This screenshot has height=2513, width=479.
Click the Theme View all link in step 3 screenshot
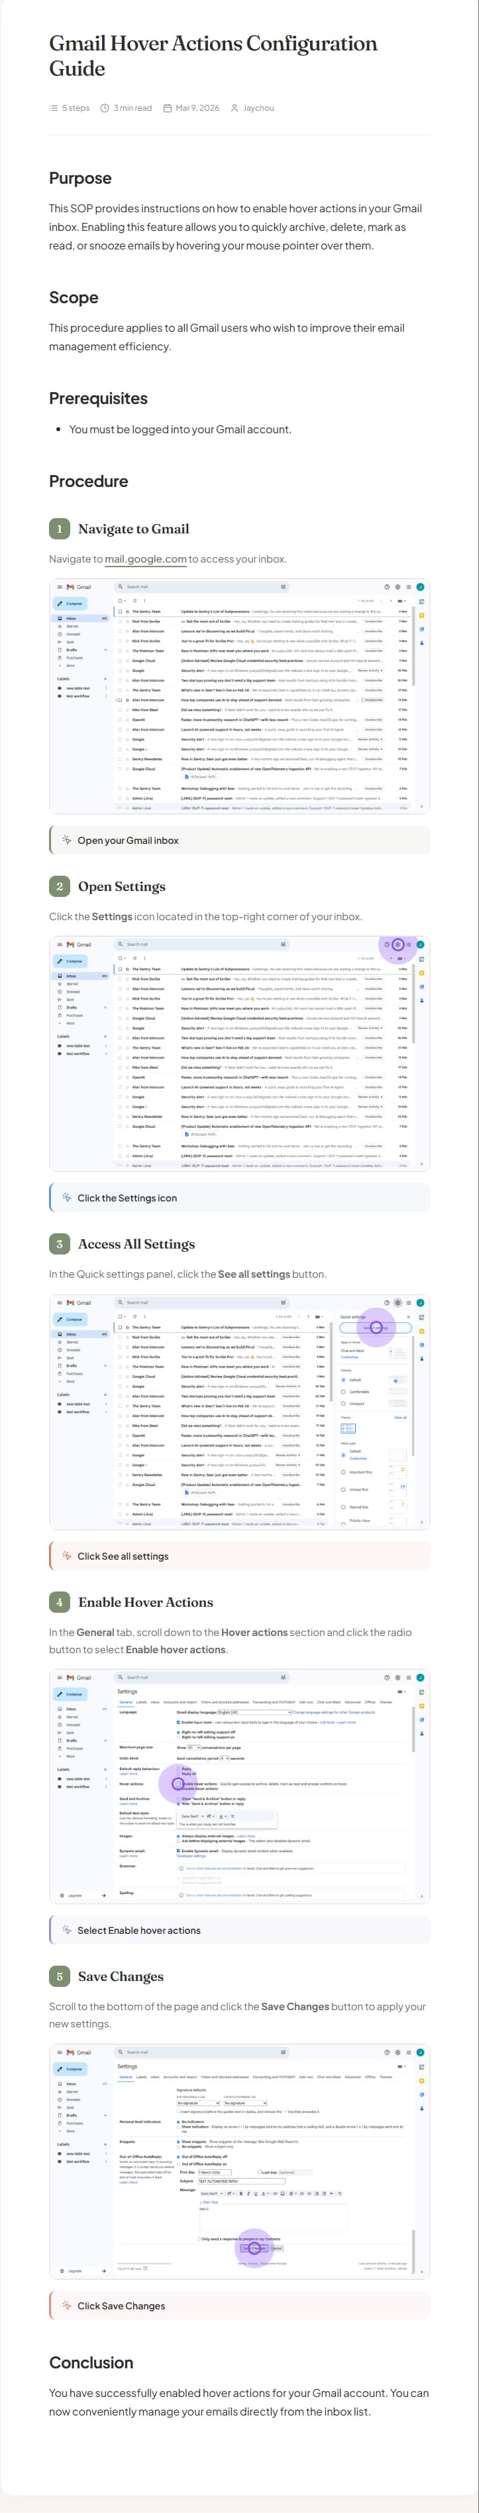(x=400, y=1418)
